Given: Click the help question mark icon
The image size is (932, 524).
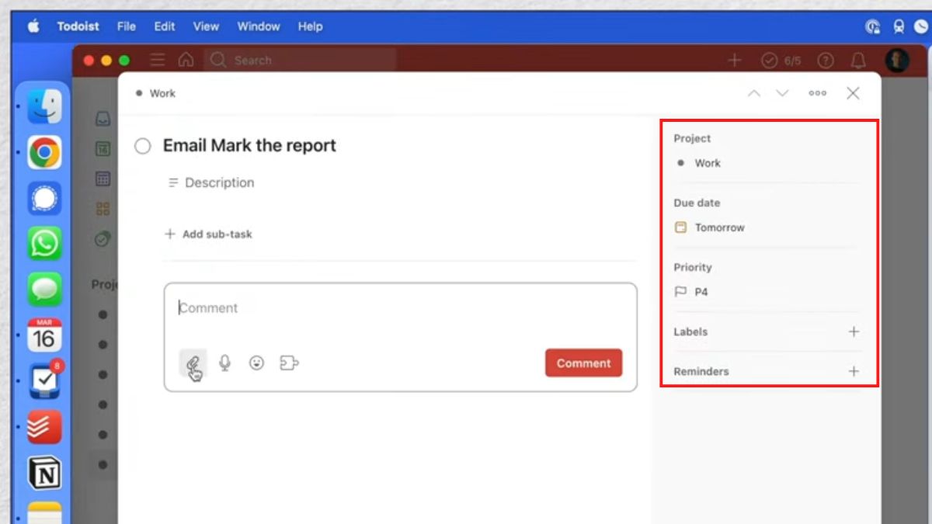Looking at the screenshot, I should pyautogui.click(x=826, y=60).
